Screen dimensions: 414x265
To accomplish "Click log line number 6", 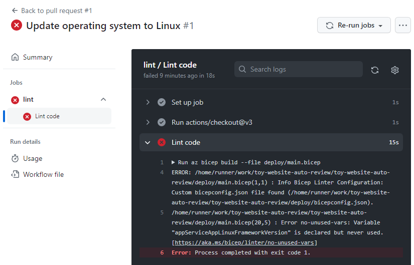I will 162,252.
